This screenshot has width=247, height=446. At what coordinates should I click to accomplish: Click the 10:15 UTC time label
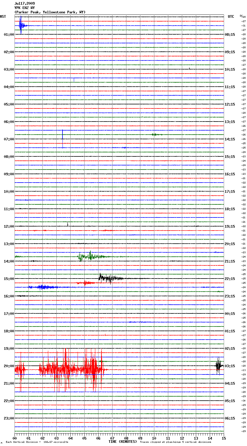pyautogui.click(x=230, y=69)
